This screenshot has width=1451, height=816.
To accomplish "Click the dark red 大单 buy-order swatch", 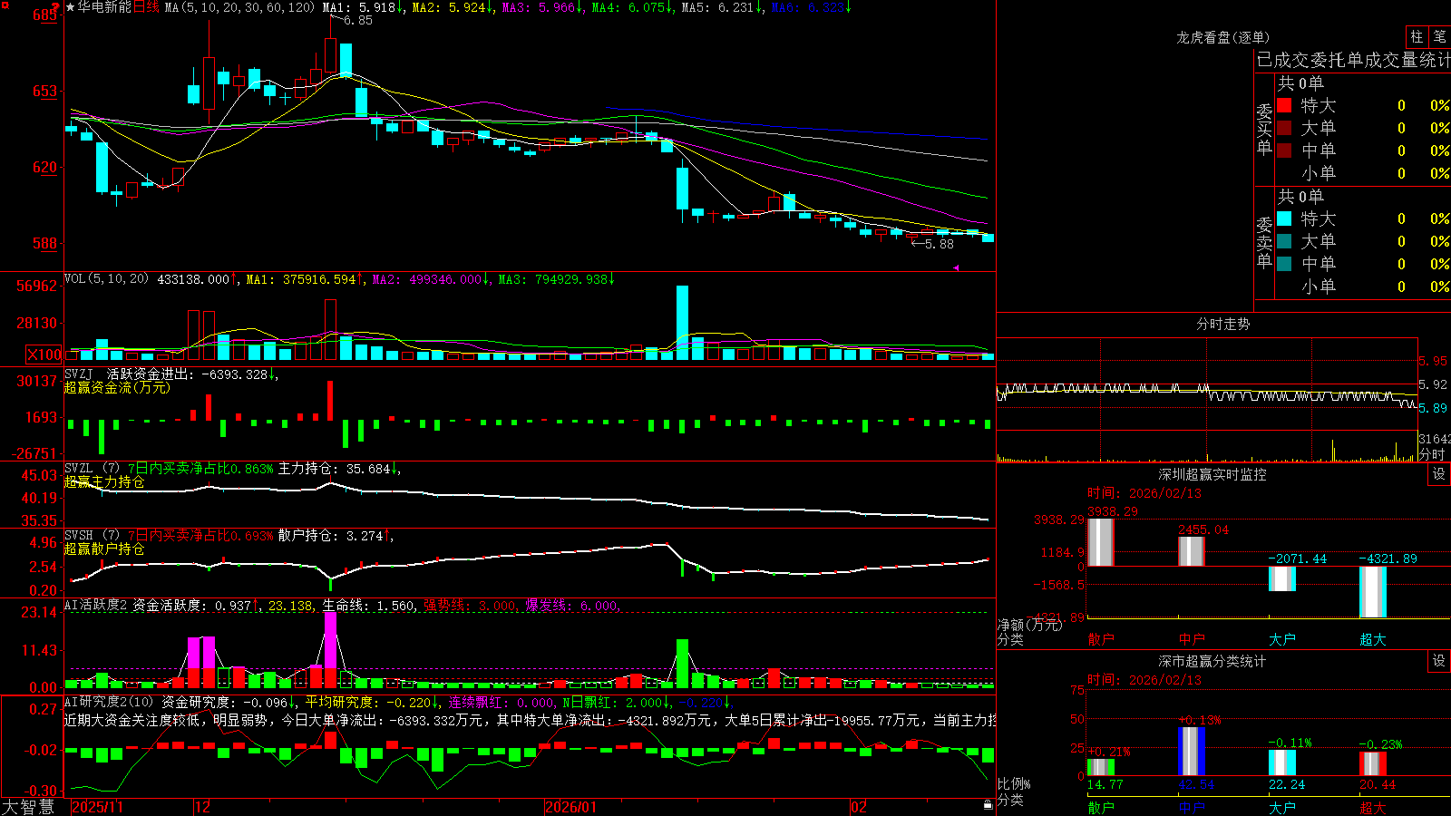I will 1284,128.
